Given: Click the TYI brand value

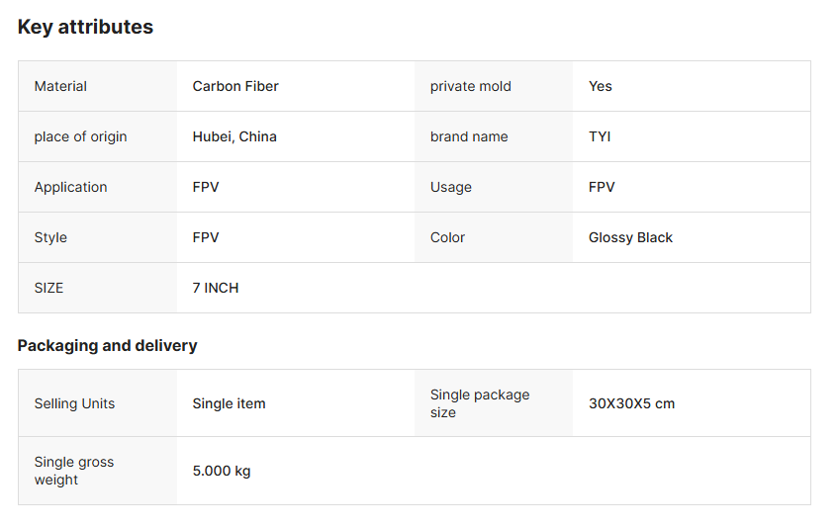Looking at the screenshot, I should coord(600,136).
